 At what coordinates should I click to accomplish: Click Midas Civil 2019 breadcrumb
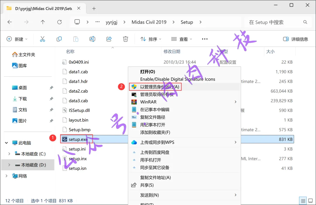tap(149, 22)
